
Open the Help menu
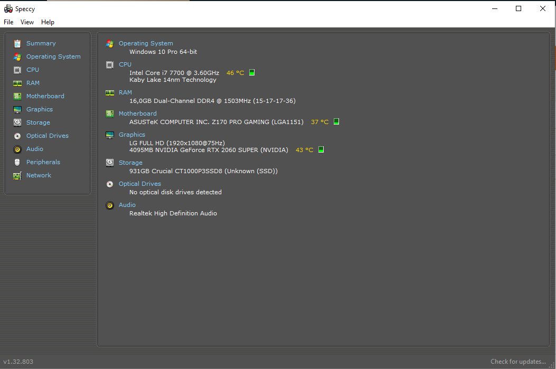pos(48,22)
